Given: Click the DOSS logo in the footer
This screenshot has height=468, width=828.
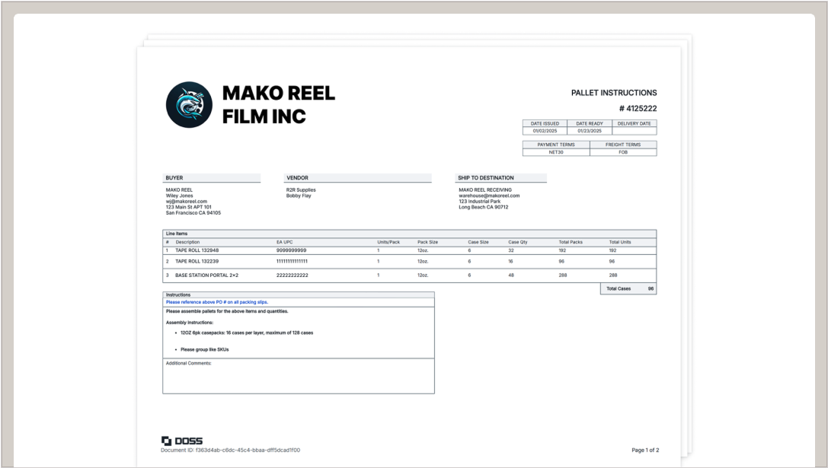Looking at the screenshot, I should pyautogui.click(x=181, y=441).
